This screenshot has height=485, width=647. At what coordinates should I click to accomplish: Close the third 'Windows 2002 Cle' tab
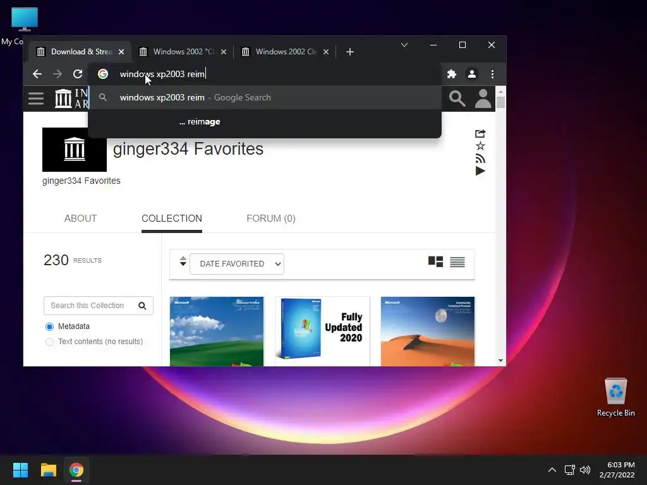pyautogui.click(x=326, y=52)
